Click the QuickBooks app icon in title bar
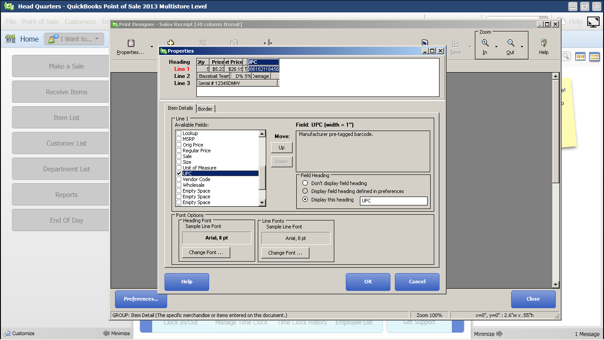This screenshot has width=604, height=340. click(9, 6)
